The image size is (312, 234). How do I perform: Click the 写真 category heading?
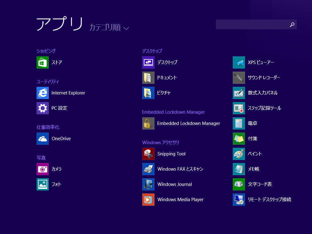point(41,158)
